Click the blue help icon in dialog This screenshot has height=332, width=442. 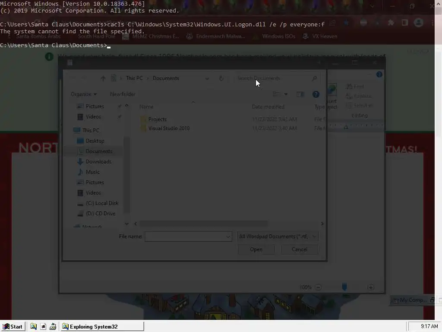coord(316,94)
